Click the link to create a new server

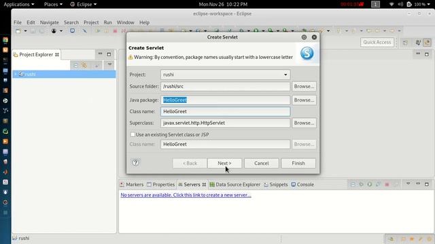tap(186, 195)
